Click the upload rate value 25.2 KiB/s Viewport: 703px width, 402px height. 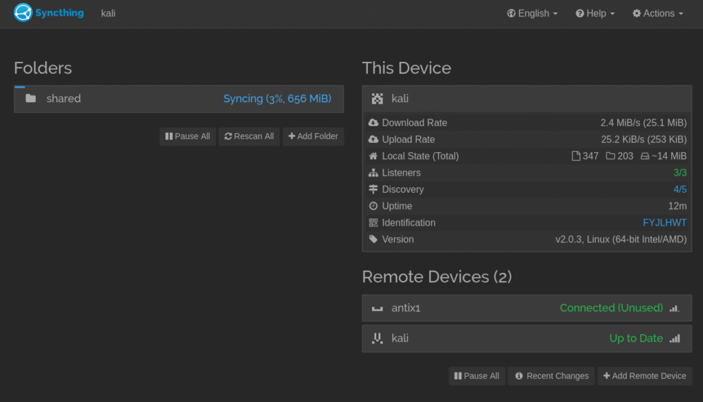tap(644, 139)
